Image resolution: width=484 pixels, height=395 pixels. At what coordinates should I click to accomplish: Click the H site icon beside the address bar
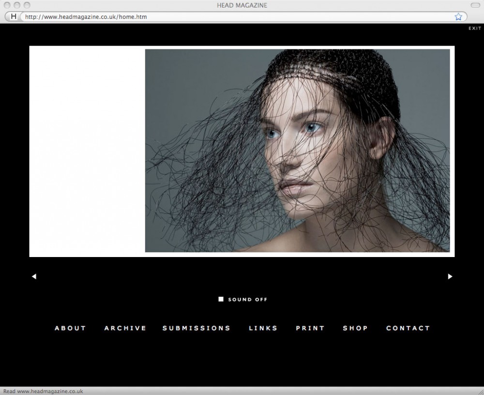pos(13,16)
